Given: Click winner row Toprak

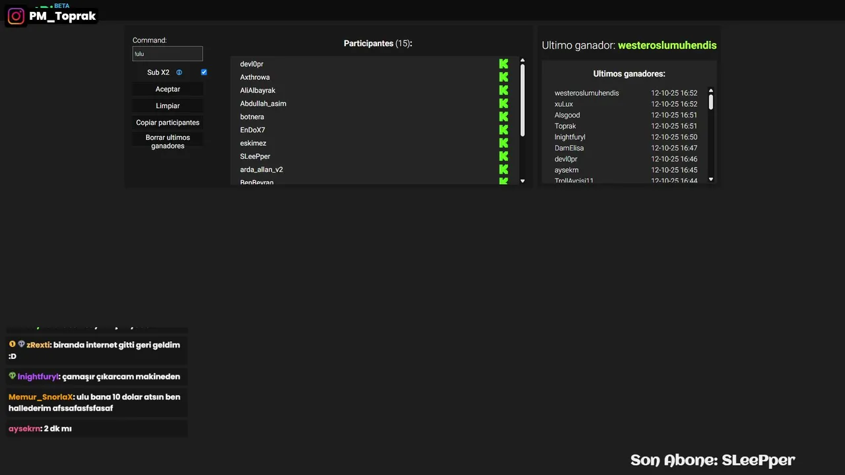Looking at the screenshot, I should pos(626,126).
